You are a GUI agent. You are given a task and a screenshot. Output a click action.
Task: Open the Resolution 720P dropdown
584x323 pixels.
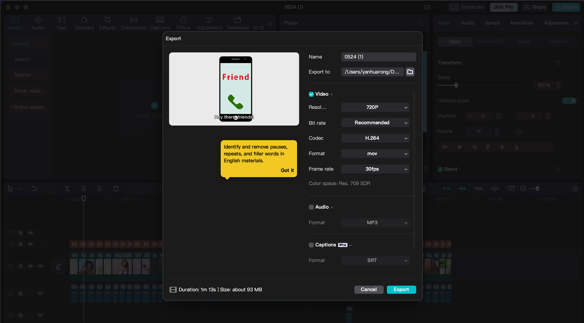point(375,107)
